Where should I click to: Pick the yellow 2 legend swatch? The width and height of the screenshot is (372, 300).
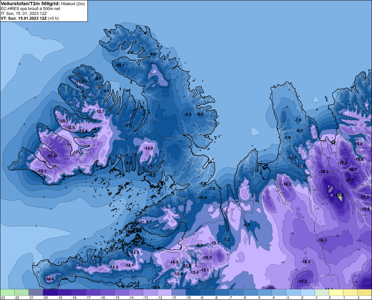click(365, 292)
